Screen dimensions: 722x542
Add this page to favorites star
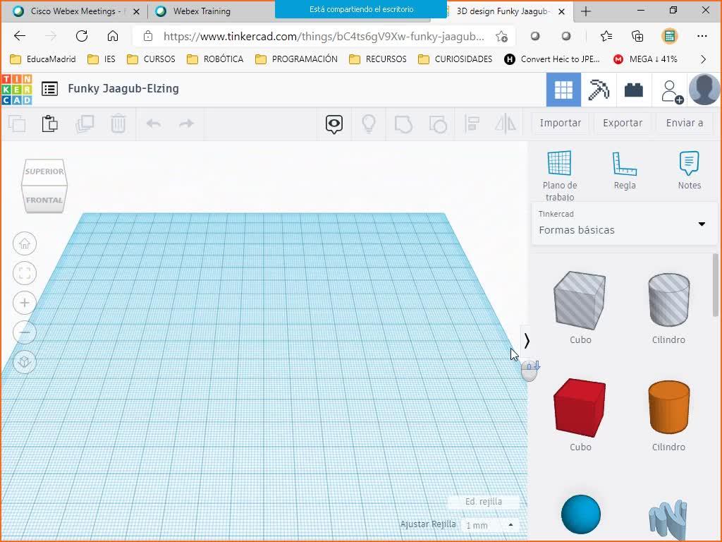click(x=501, y=37)
